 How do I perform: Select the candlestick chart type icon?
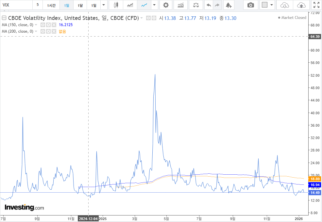(x=116, y=5)
